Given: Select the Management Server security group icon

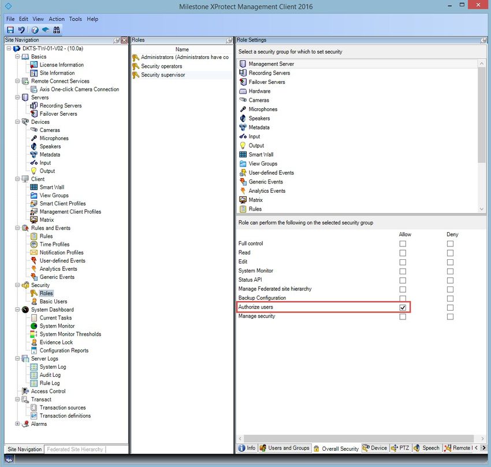Looking at the screenshot, I should 243,64.
